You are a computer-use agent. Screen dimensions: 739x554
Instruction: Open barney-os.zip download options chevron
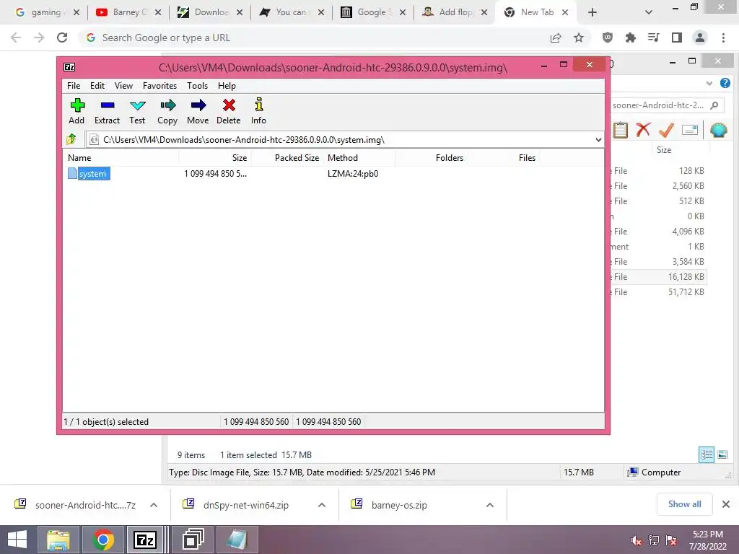(x=490, y=505)
